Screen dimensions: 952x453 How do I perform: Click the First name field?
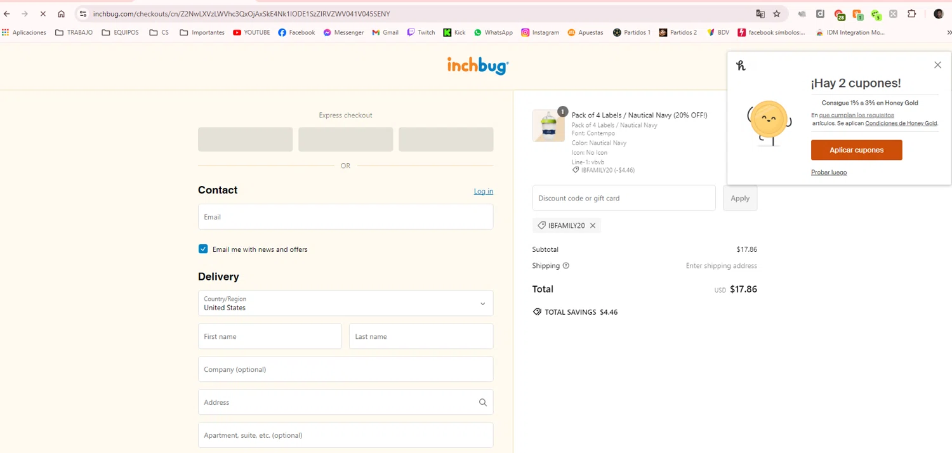pyautogui.click(x=270, y=336)
